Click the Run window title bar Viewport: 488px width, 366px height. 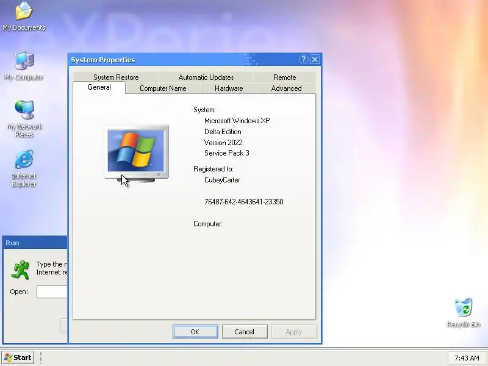(x=35, y=243)
